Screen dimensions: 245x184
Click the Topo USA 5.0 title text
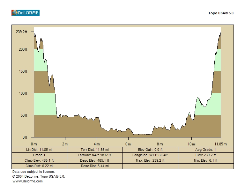point(221,13)
